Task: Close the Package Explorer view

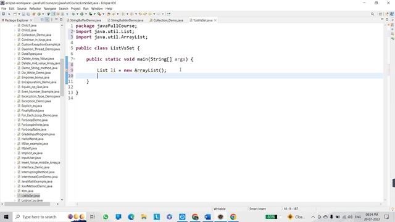Action: pos(31,20)
